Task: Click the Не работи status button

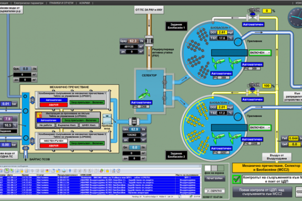Action: tap(46, 125)
